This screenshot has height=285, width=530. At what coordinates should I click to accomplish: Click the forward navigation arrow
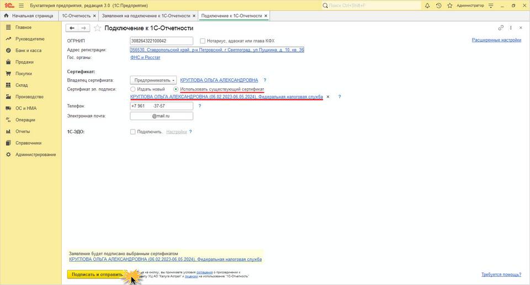tap(83, 28)
